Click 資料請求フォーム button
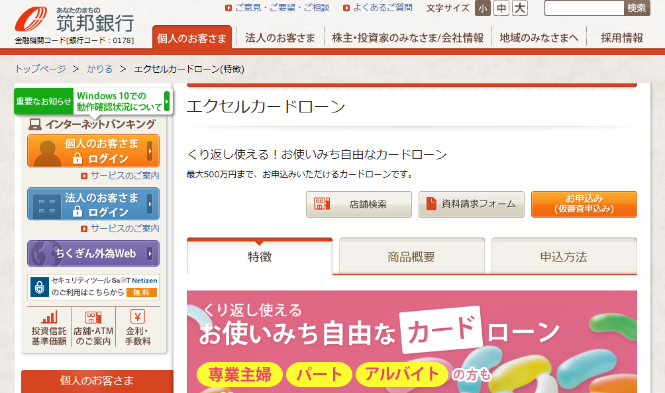The width and height of the screenshot is (665, 393). [471, 204]
